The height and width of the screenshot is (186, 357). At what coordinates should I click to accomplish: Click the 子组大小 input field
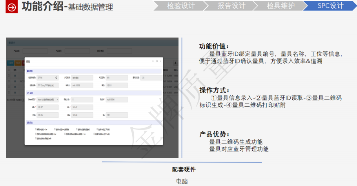coord(82,100)
